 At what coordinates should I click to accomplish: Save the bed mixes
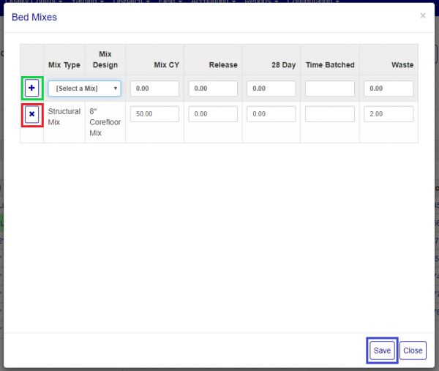click(x=382, y=351)
